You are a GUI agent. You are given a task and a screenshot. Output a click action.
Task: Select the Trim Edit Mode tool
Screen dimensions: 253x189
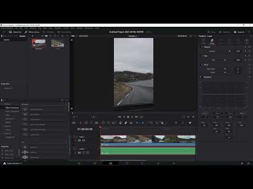[86, 123]
